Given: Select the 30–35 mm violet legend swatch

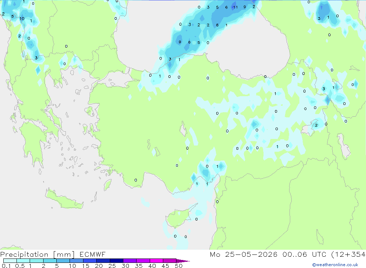Looking at the screenshot, I should coord(130,261).
